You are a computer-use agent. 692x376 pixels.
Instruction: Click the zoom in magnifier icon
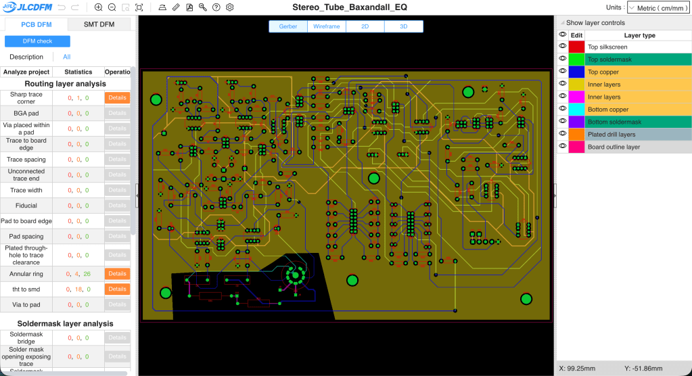coord(99,7)
